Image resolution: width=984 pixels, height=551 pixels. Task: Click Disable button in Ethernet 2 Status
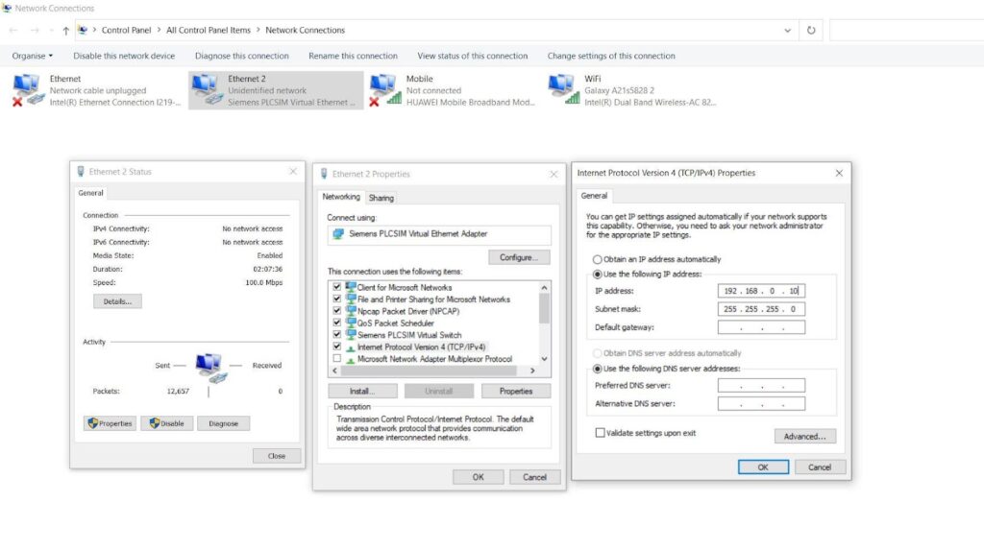pos(167,423)
